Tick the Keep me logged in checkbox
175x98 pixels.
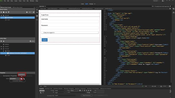point(44,33)
